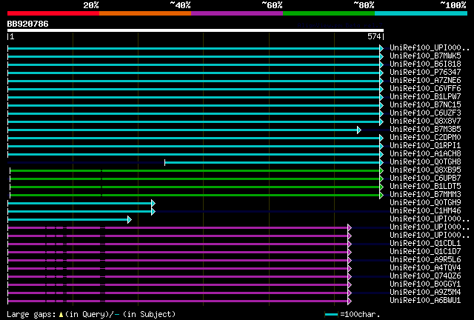Click the cyan 100char scale bar
Viewport: 474px width, 320px height.
[x=331, y=315]
